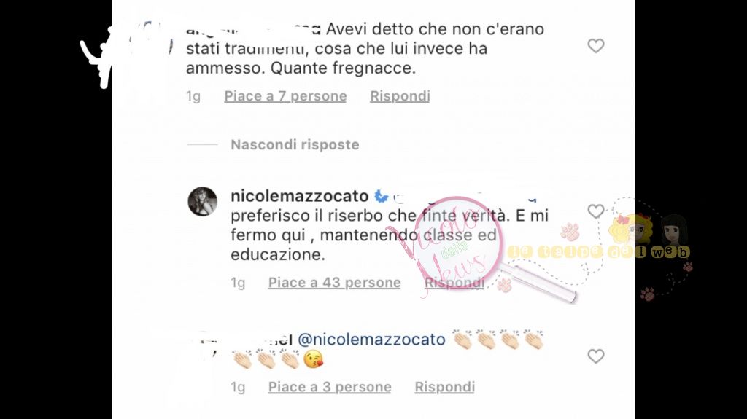Open the nicolemazzocato username link
This screenshot has width=747, height=419.
[x=300, y=196]
